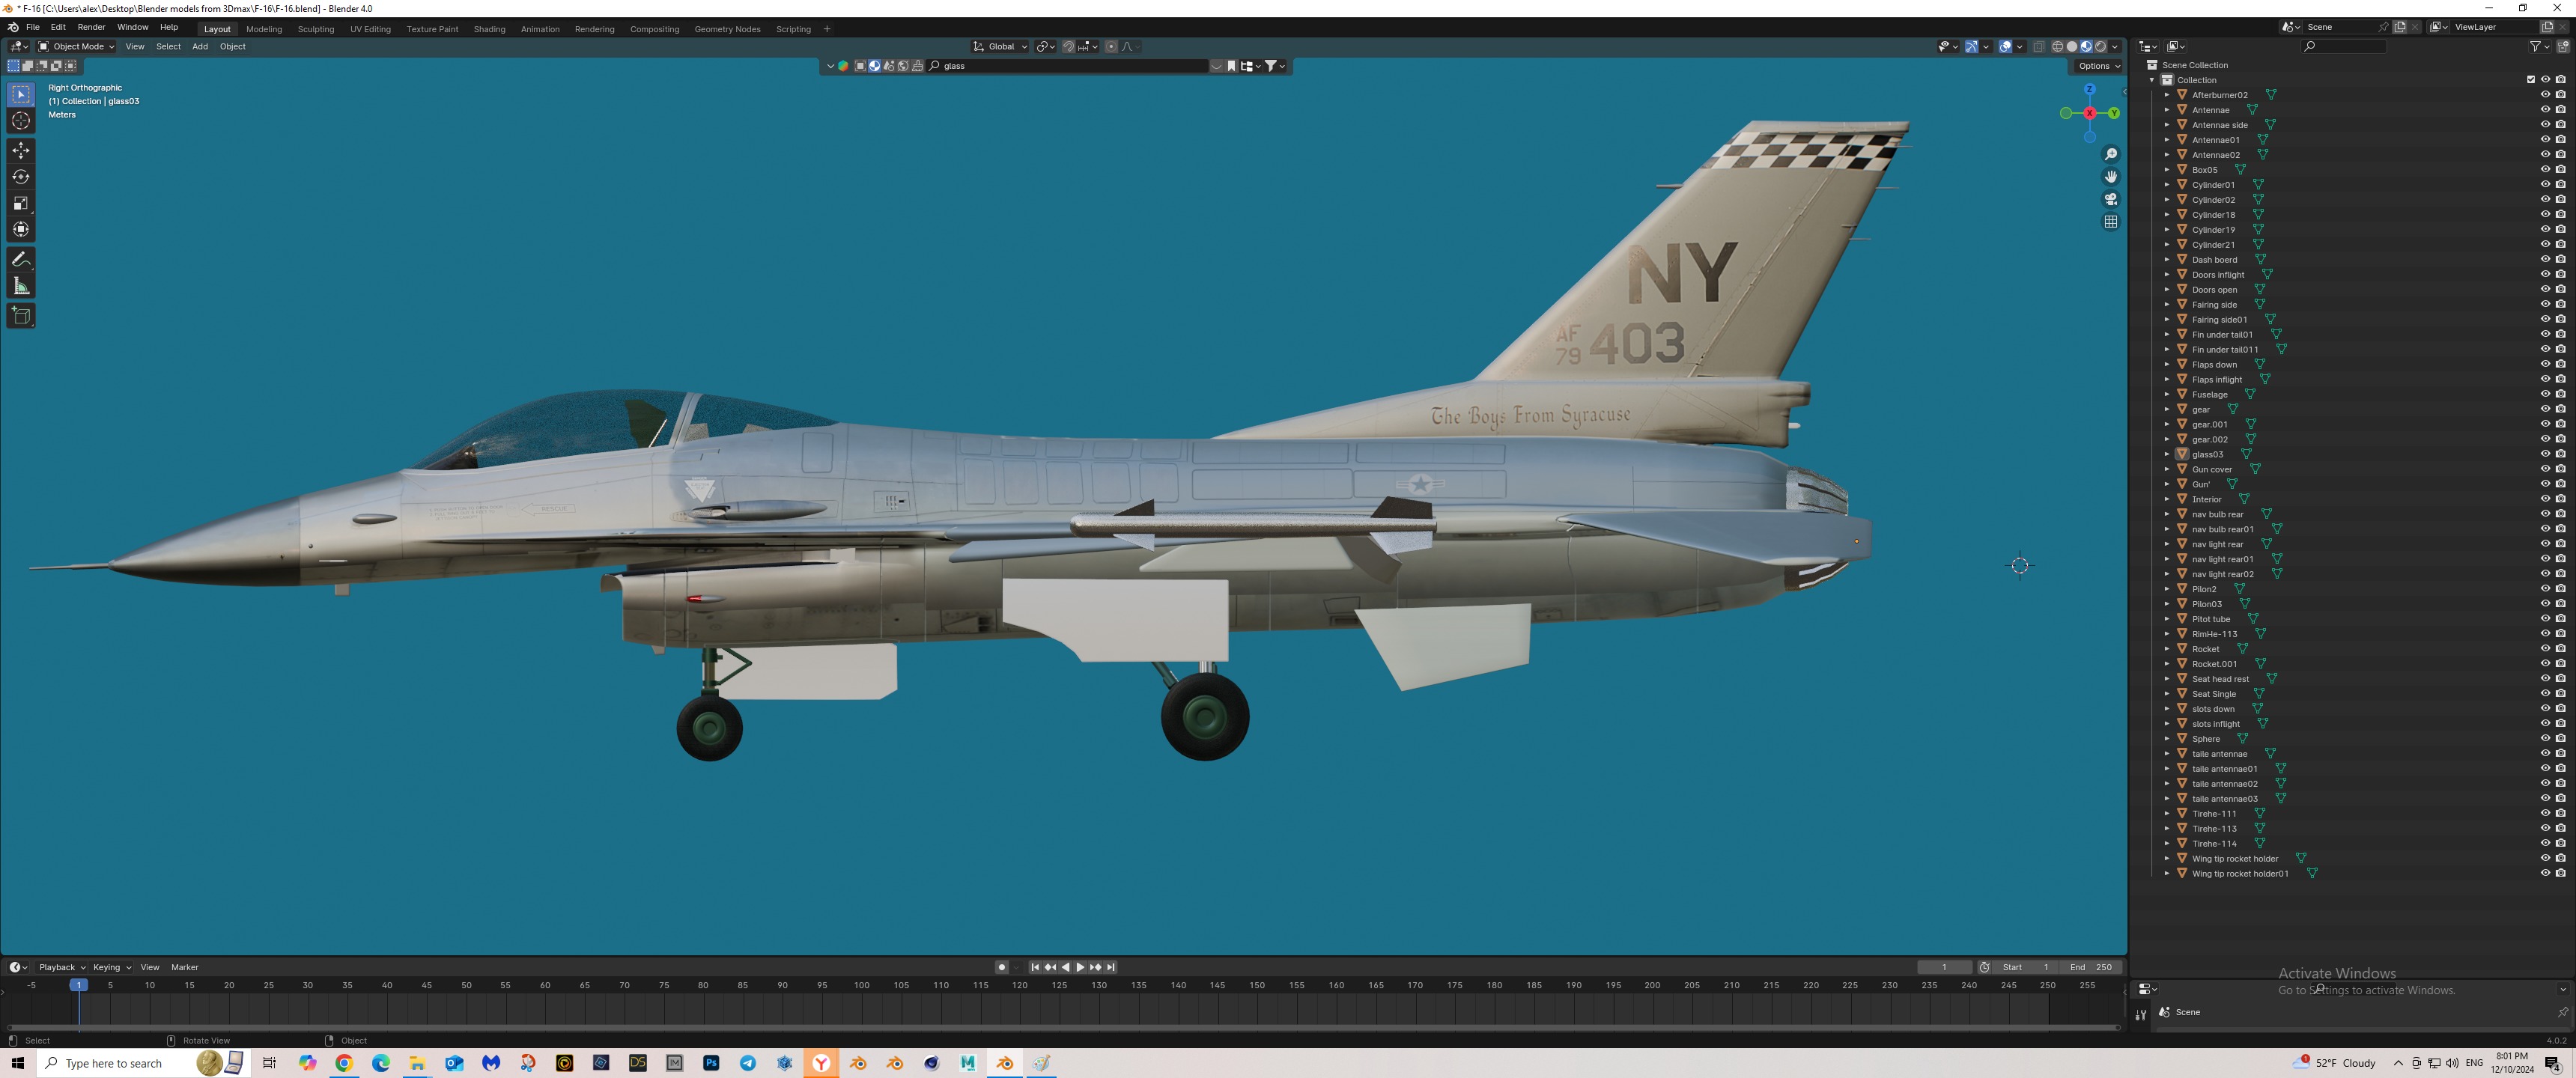Toggle X-ray mode in viewport header
This screenshot has width=2576, height=1078.
pyautogui.click(x=2038, y=46)
